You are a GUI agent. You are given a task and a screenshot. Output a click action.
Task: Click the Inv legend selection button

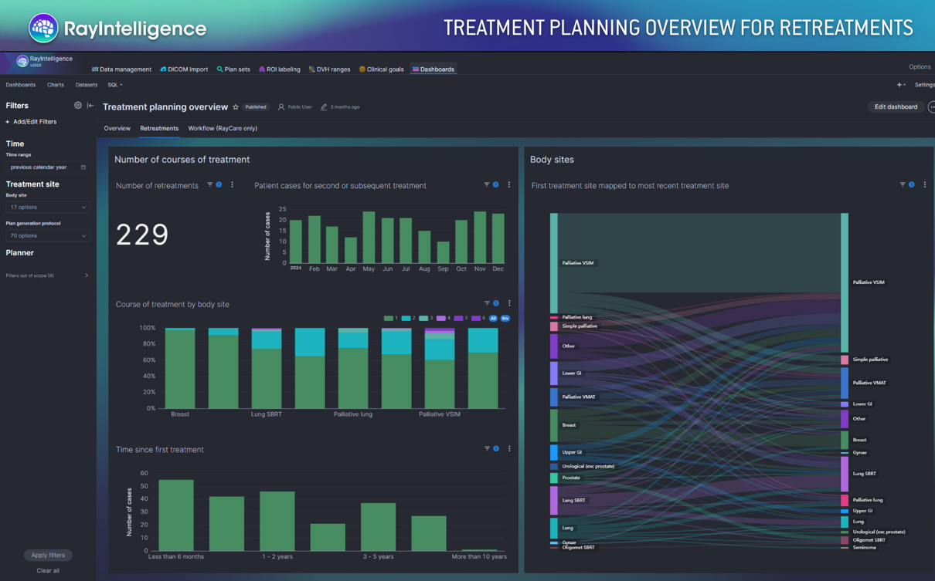(x=505, y=318)
